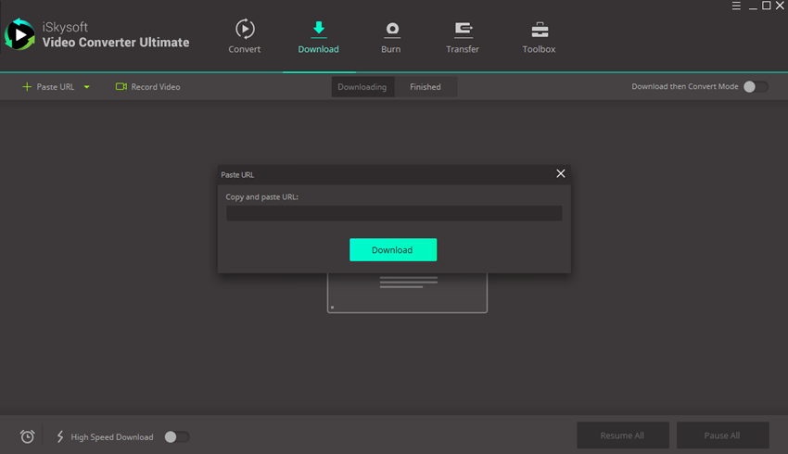
Task: Switch to the Downloading tab
Action: [x=362, y=87]
